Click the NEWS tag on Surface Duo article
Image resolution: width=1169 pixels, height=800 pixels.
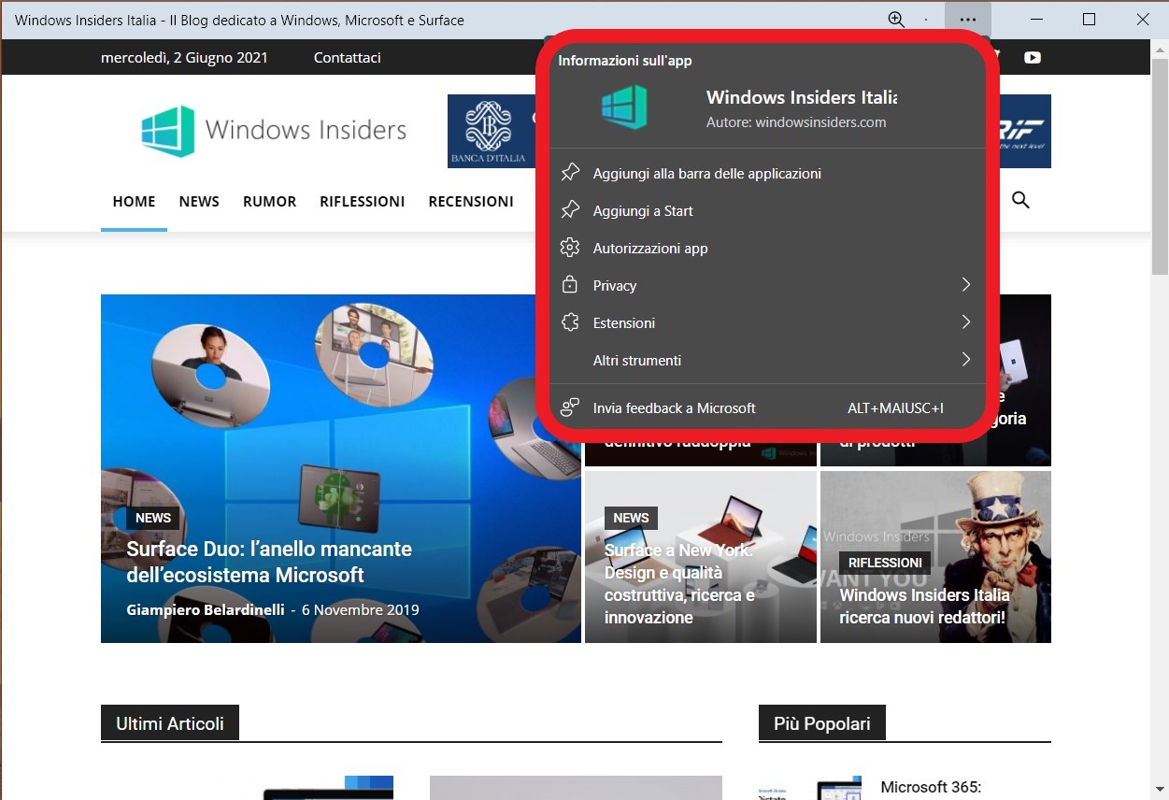[x=153, y=518]
